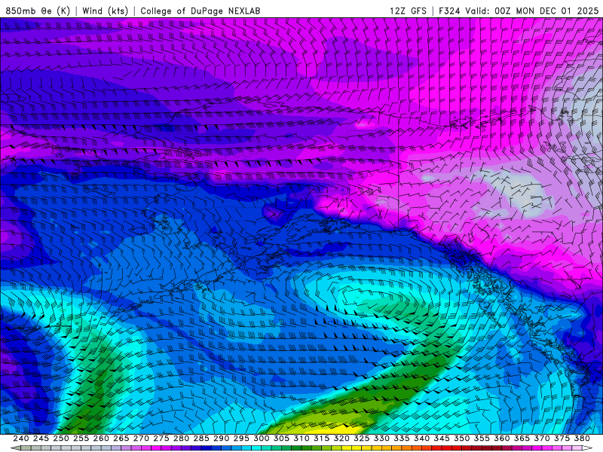Select the 335 legend value
The width and height of the screenshot is (603, 452).
pos(402,438)
